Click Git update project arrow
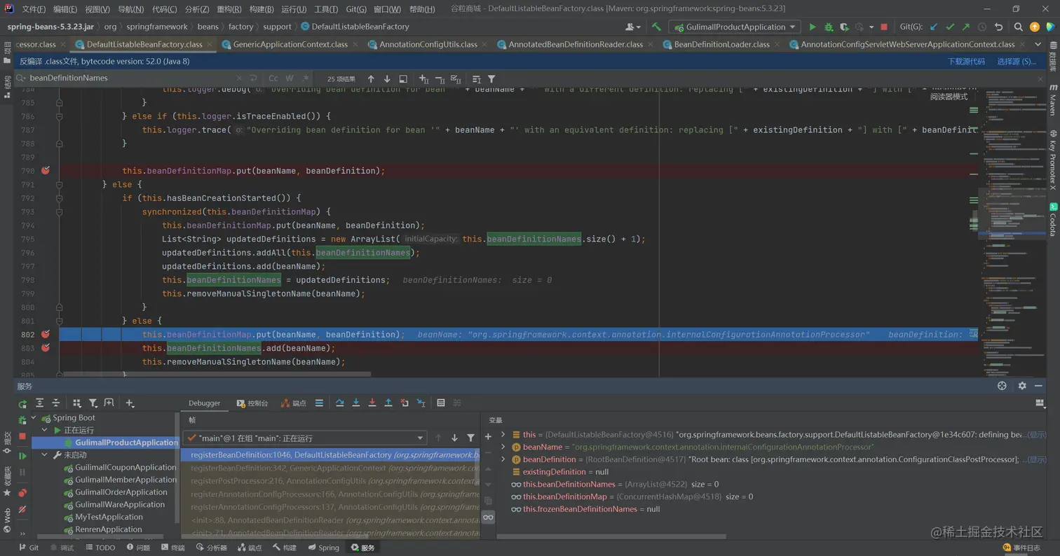The width and height of the screenshot is (1060, 556). [934, 27]
